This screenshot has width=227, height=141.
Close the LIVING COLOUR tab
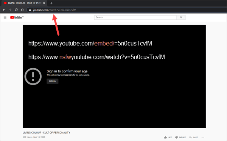coord(44,3)
